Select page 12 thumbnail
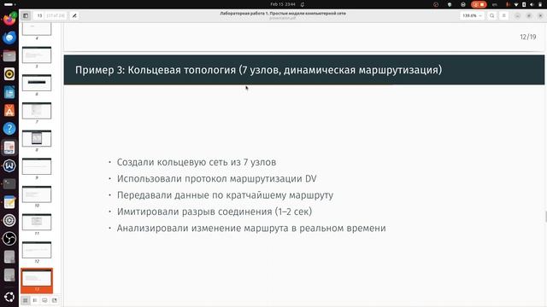This screenshot has height=307, width=547. (37, 250)
